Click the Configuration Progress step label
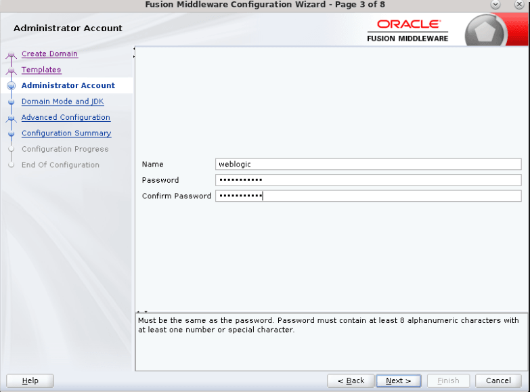The image size is (530, 392). pos(65,149)
